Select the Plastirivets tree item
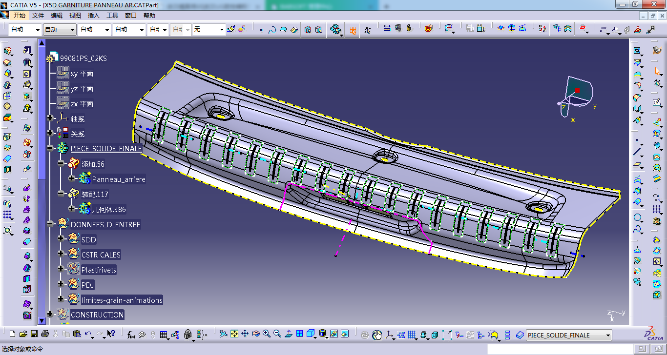Image resolution: width=667 pixels, height=355 pixels. (x=99, y=270)
